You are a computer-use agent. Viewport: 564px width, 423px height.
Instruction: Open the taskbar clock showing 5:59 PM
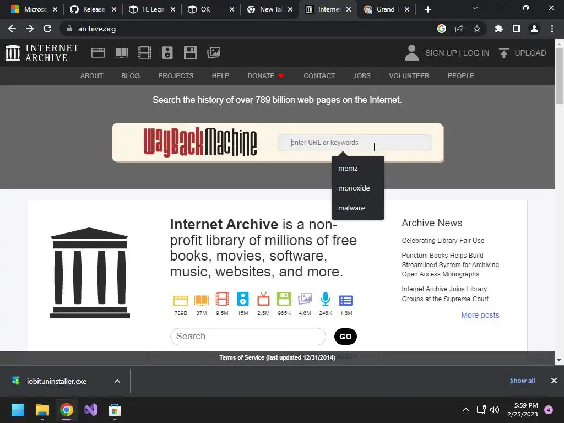pos(523,410)
